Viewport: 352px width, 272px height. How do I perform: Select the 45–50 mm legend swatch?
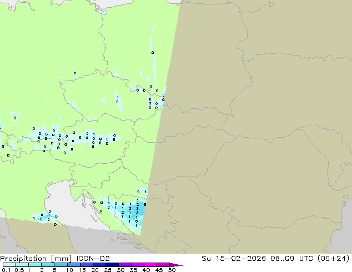pyautogui.click(x=163, y=265)
